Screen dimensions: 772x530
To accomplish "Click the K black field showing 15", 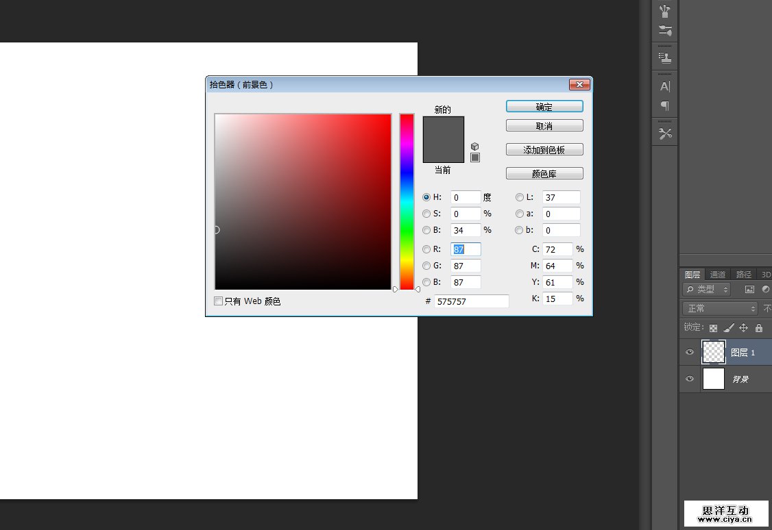I will point(557,299).
